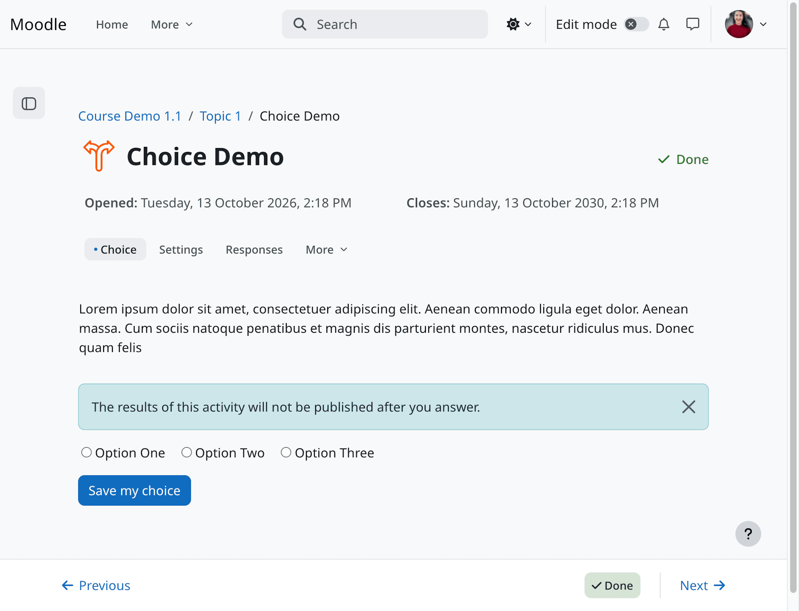Click the Done button in footer

click(x=612, y=585)
